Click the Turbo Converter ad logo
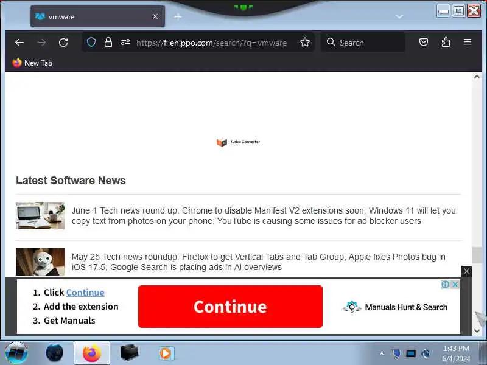This screenshot has width=487, height=365. [x=238, y=142]
